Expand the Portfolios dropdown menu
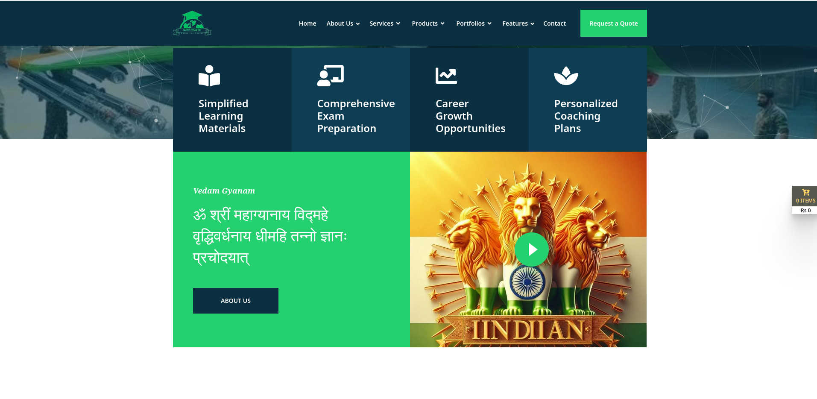 coord(474,23)
